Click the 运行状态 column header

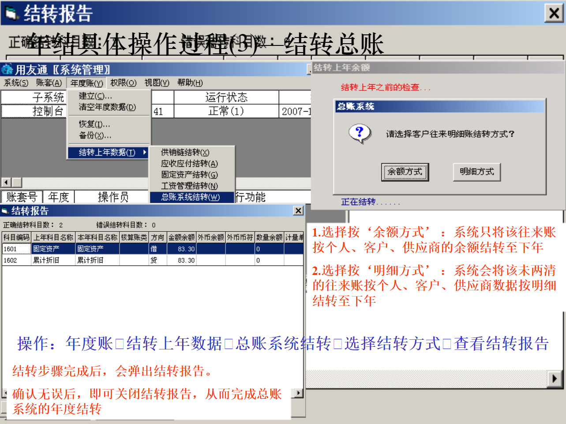pyautogui.click(x=226, y=97)
